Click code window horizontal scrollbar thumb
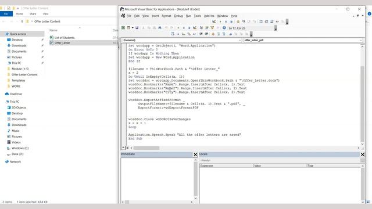 (146, 148)
